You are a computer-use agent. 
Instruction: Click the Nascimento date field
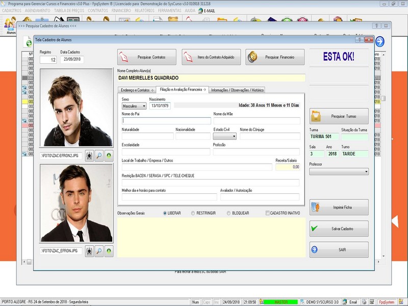(160, 106)
